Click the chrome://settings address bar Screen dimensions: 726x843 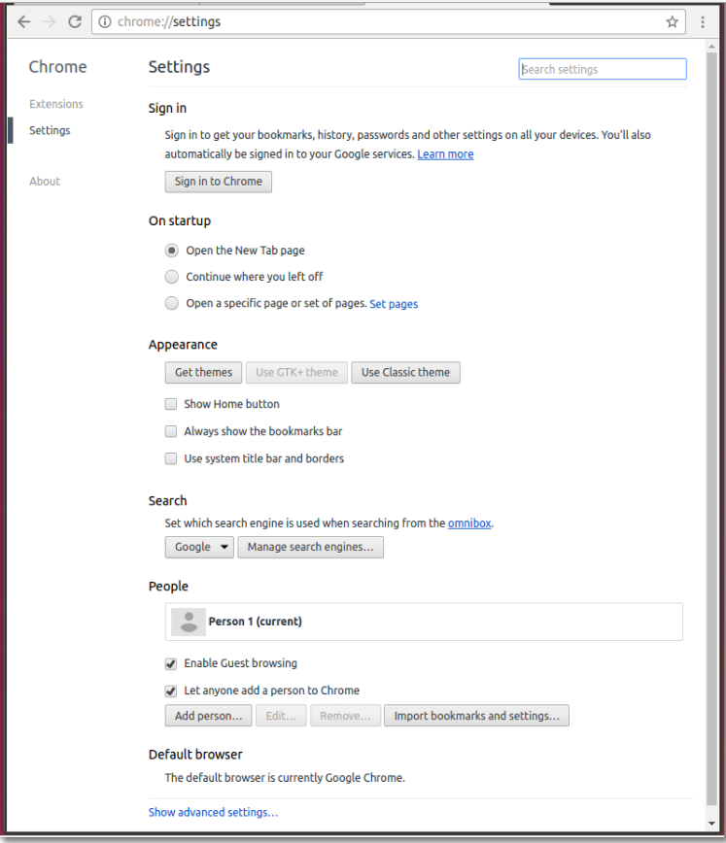[x=389, y=22]
